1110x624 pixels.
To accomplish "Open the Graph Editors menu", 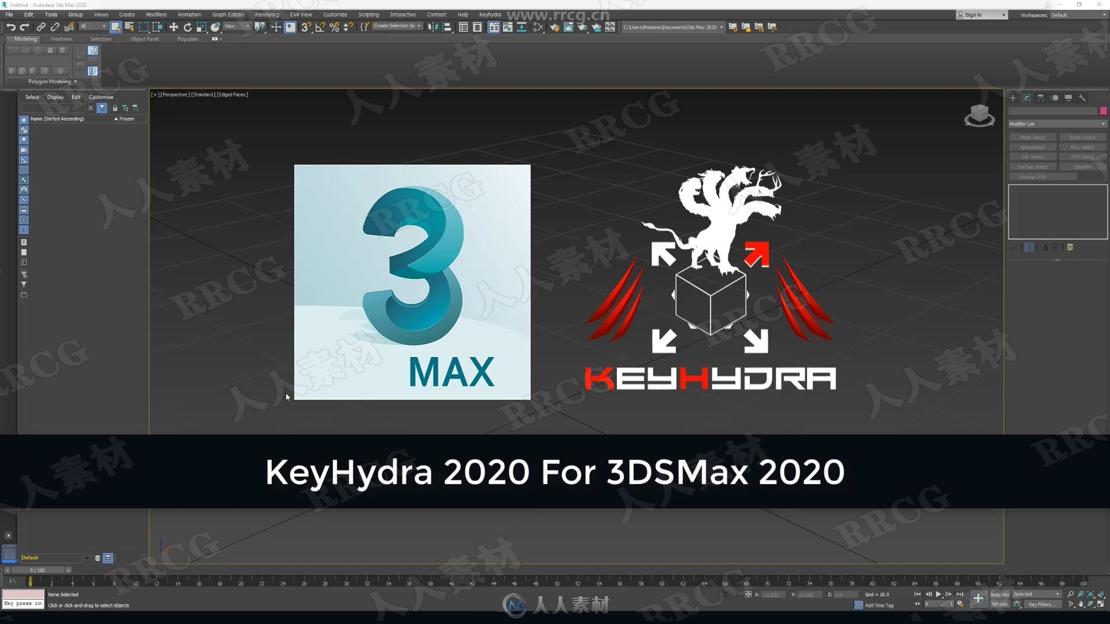I will [x=228, y=15].
